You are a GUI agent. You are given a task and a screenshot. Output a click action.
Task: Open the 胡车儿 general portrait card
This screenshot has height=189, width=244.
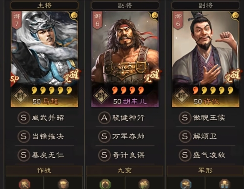[125, 59]
